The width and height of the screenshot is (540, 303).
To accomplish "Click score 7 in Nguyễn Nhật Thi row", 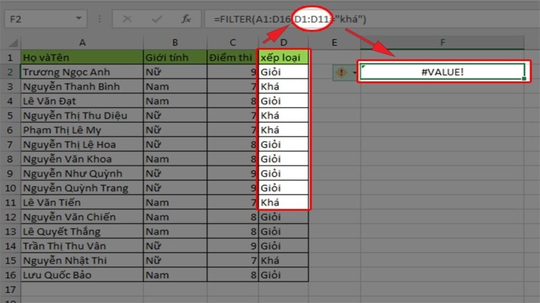I will (x=233, y=260).
